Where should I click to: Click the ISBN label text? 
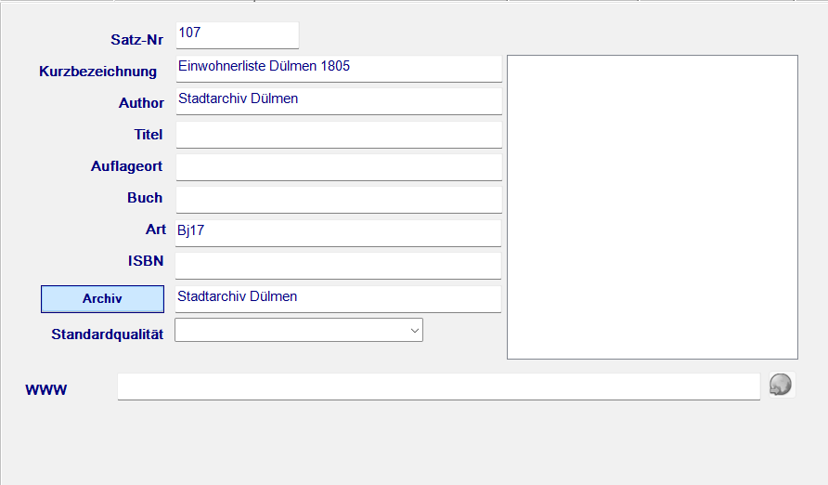tap(145, 261)
